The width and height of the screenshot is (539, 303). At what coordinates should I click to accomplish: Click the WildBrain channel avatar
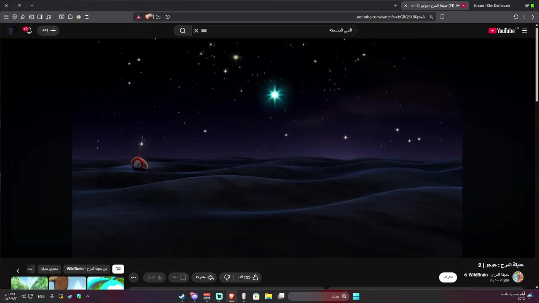518,277
